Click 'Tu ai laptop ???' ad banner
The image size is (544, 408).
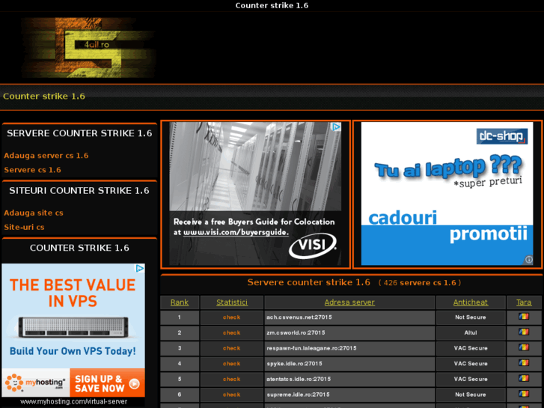tap(448, 167)
